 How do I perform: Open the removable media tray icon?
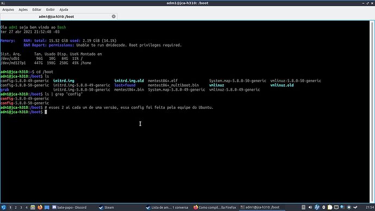click(303, 207)
